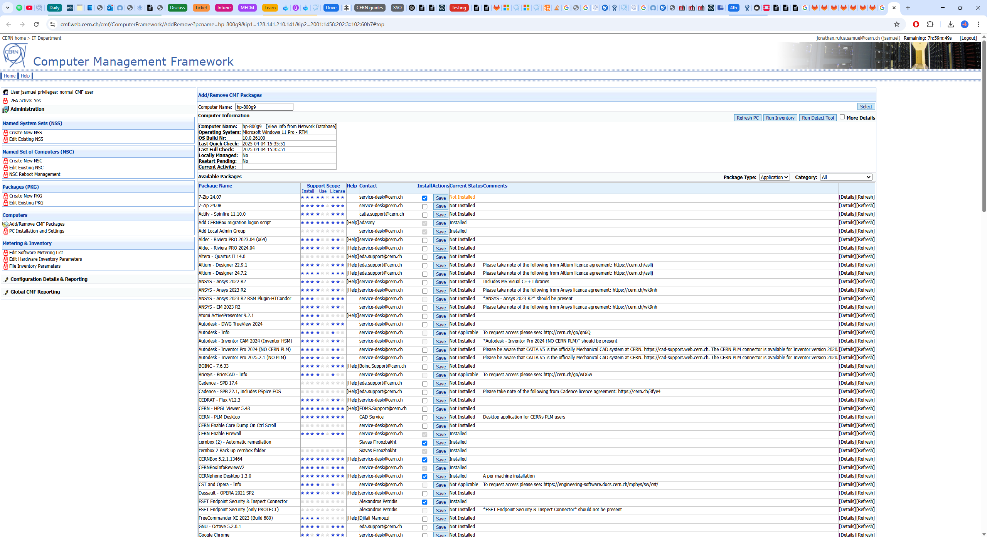Open the Chrome profile avatar
Viewport: 987px width, 537px height.
(965, 24)
